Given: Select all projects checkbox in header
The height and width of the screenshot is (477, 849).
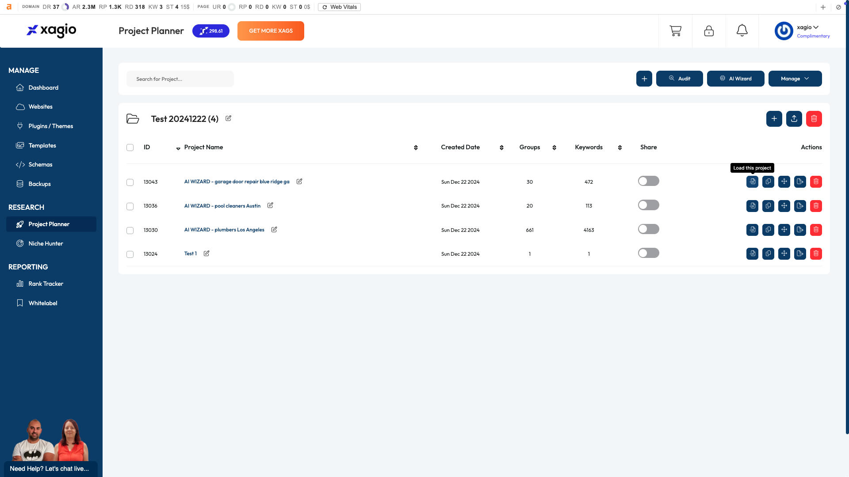Looking at the screenshot, I should click(x=130, y=148).
